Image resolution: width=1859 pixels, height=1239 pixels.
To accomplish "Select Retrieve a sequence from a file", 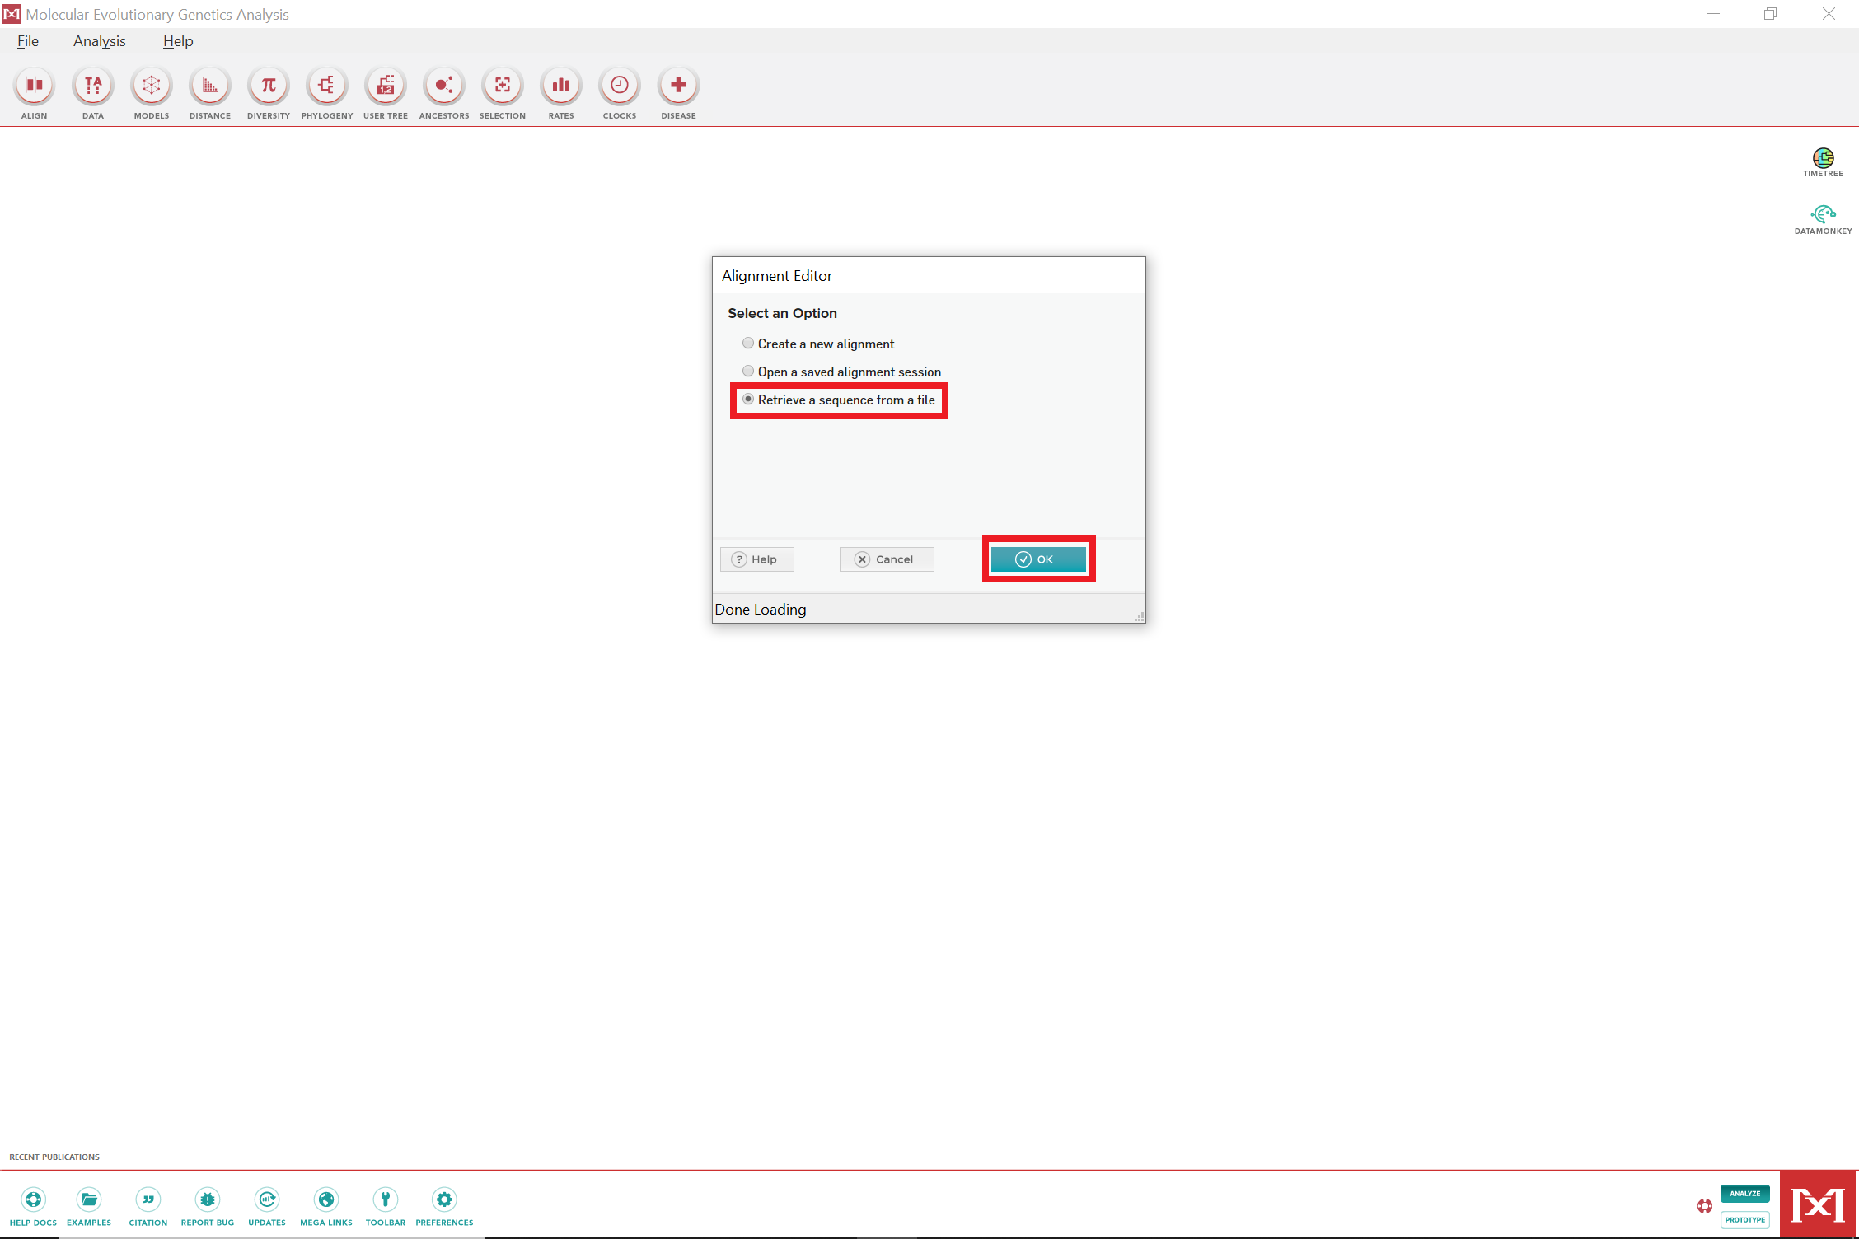I will pyautogui.click(x=839, y=400).
